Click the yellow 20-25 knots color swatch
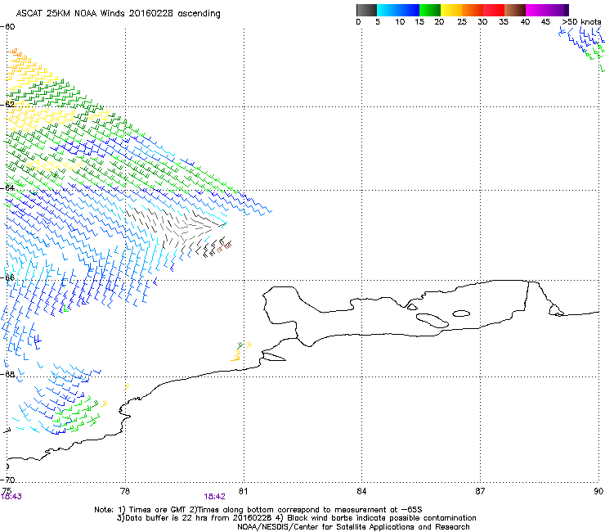The image size is (605, 532). coord(451,10)
